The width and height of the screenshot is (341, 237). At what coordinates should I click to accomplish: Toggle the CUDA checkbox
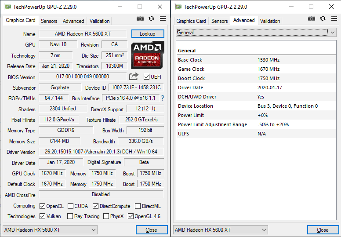[70, 206]
